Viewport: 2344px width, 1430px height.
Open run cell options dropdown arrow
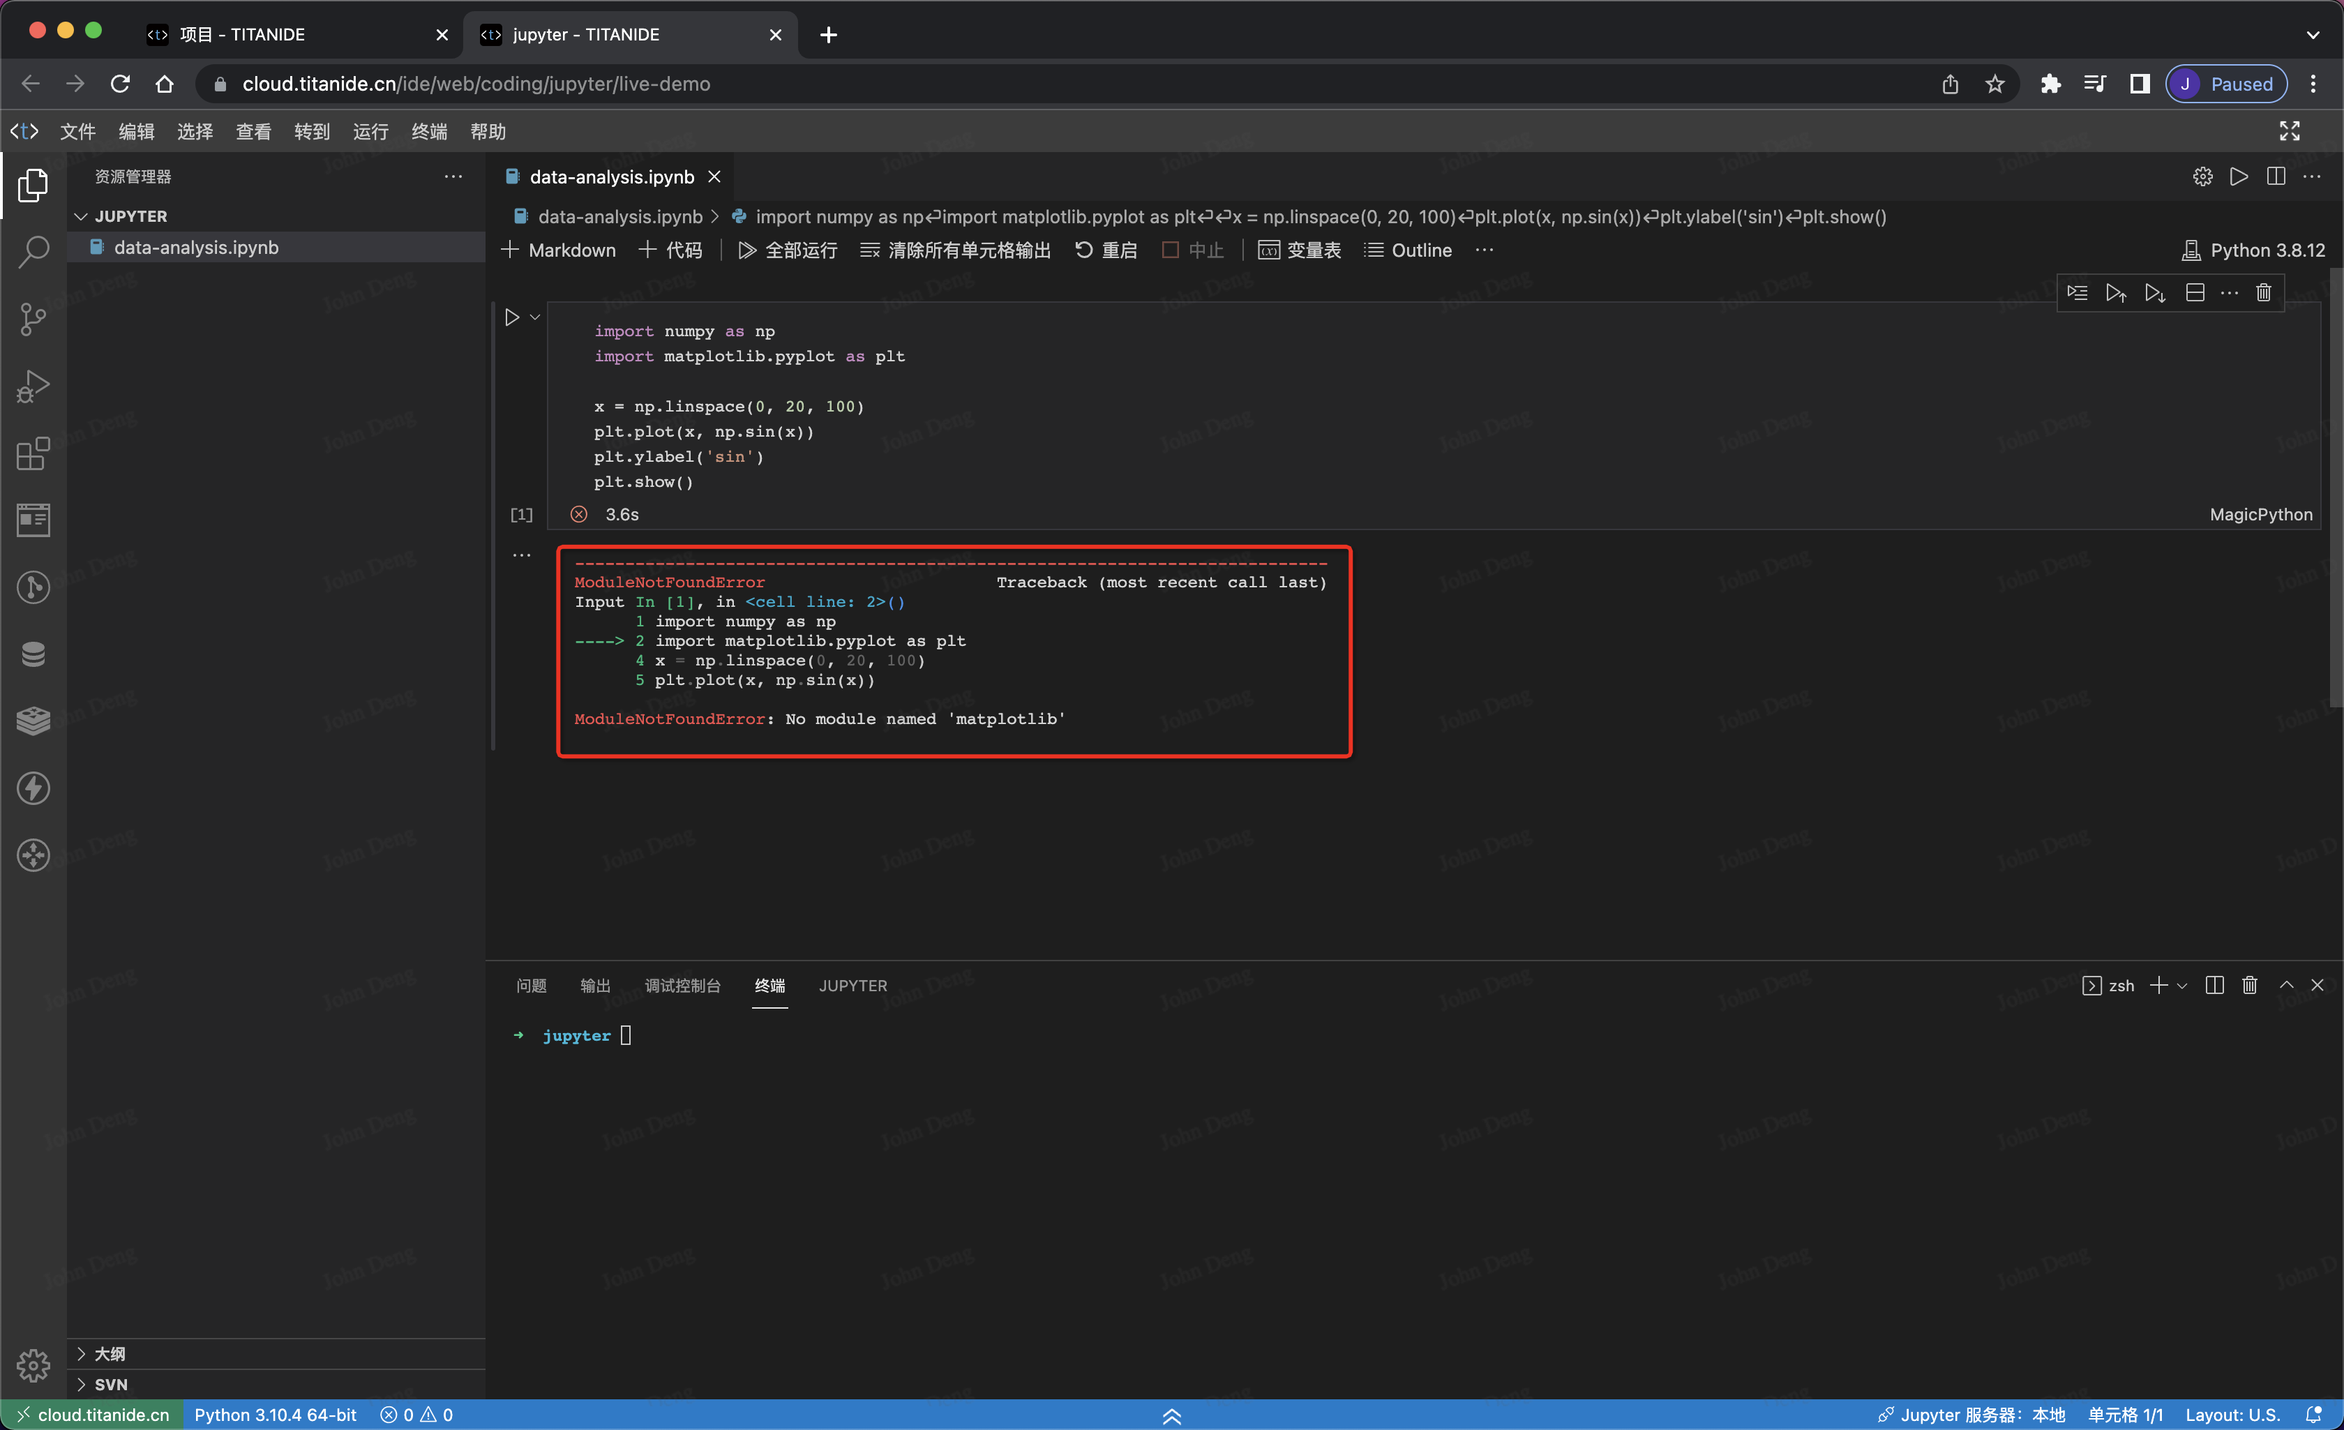[536, 318]
